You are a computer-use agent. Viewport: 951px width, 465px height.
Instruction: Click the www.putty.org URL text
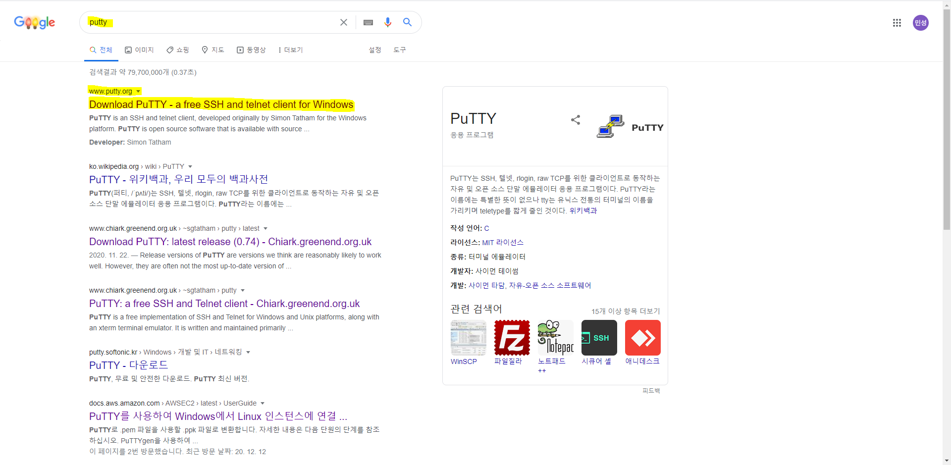click(x=110, y=91)
